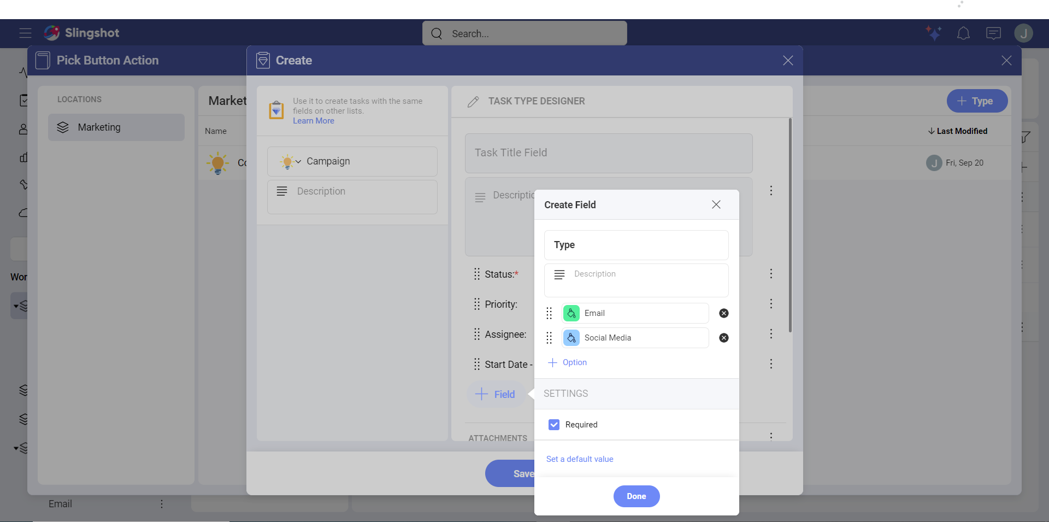The width and height of the screenshot is (1049, 522).
Task: Click the drag handle beside Assignee
Action: tap(477, 334)
